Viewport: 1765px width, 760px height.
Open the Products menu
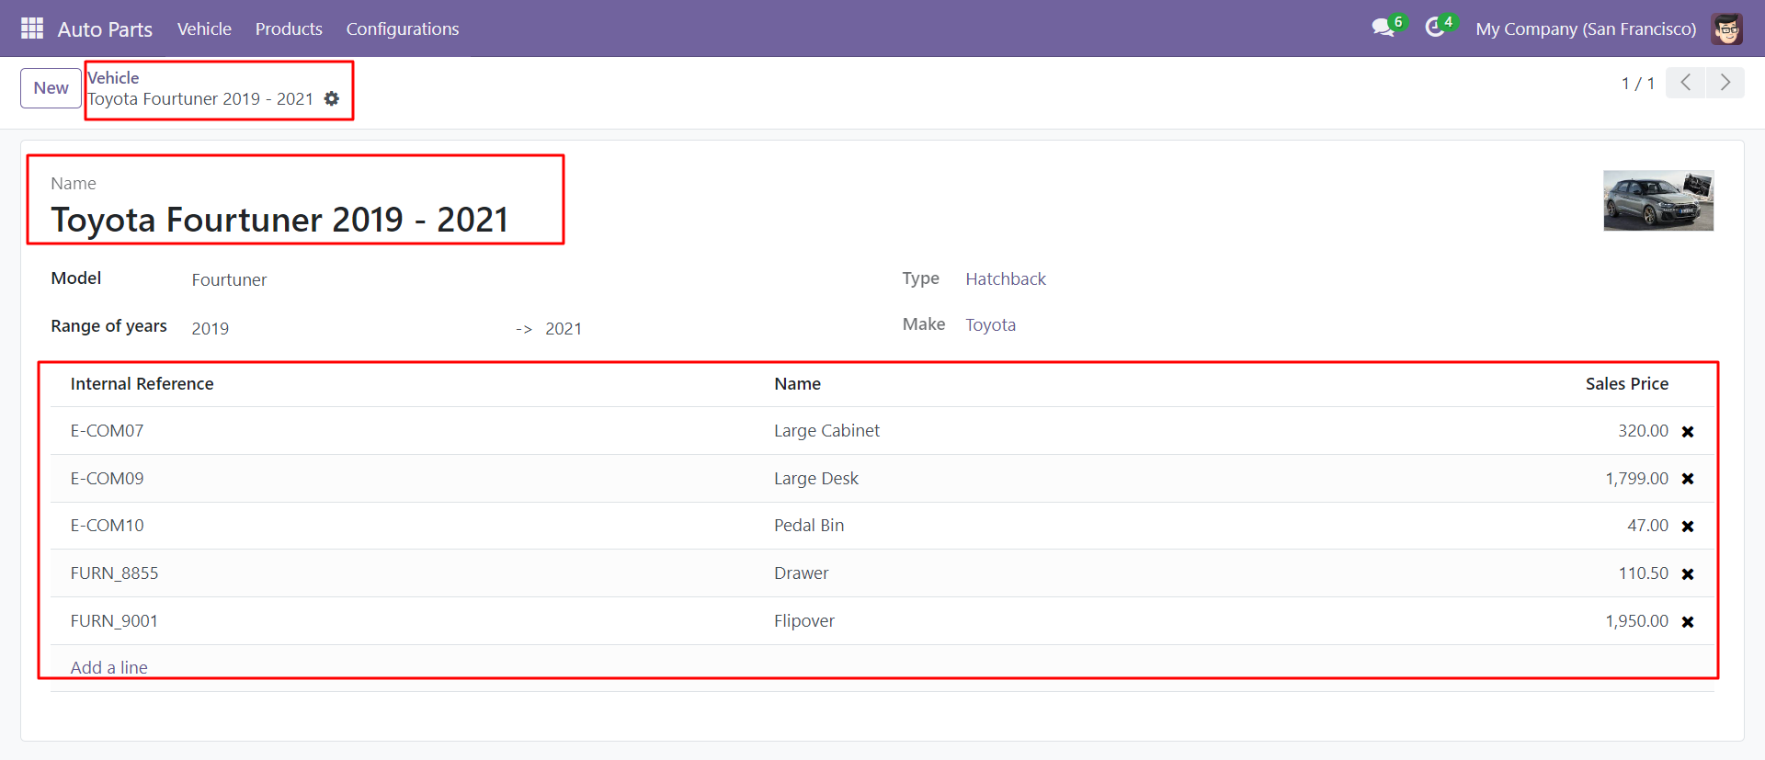(x=289, y=28)
